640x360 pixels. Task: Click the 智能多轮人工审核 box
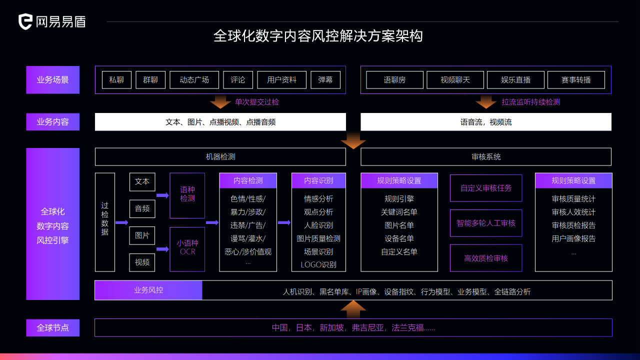click(x=486, y=223)
